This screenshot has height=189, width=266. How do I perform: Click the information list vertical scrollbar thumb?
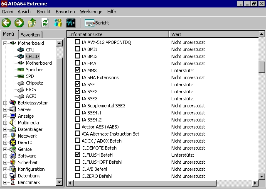click(x=262, y=67)
